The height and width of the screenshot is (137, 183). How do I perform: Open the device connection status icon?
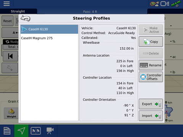[x=165, y=4]
